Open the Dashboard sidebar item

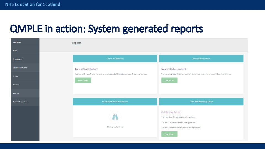pyautogui.click(x=25, y=42)
